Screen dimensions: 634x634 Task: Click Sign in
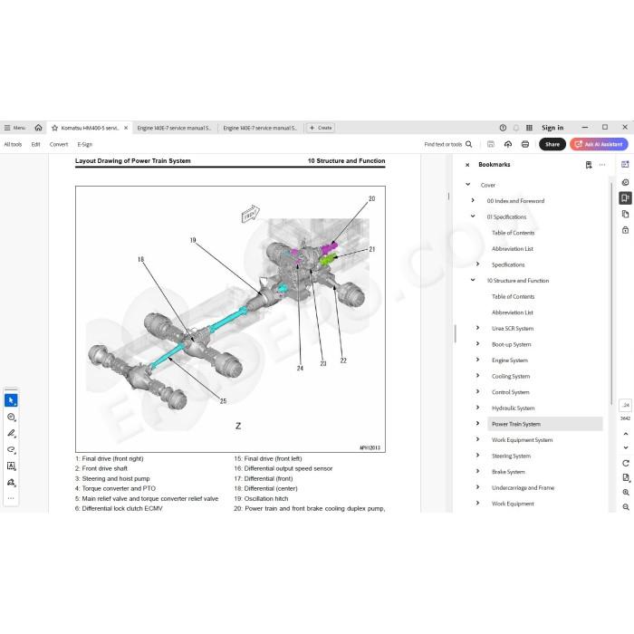pos(552,128)
